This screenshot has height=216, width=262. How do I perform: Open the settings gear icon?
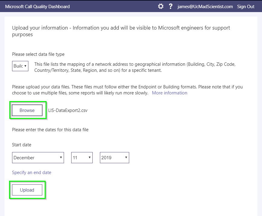click(161, 7)
